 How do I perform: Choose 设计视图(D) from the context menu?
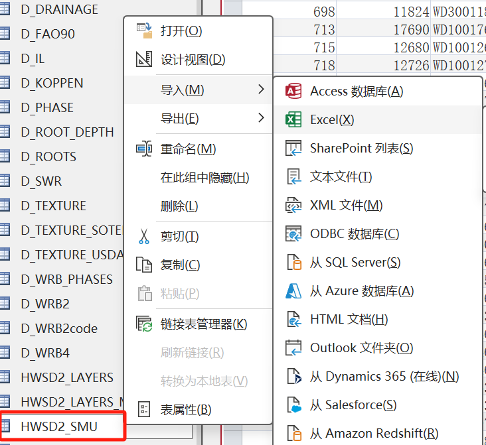198,60
